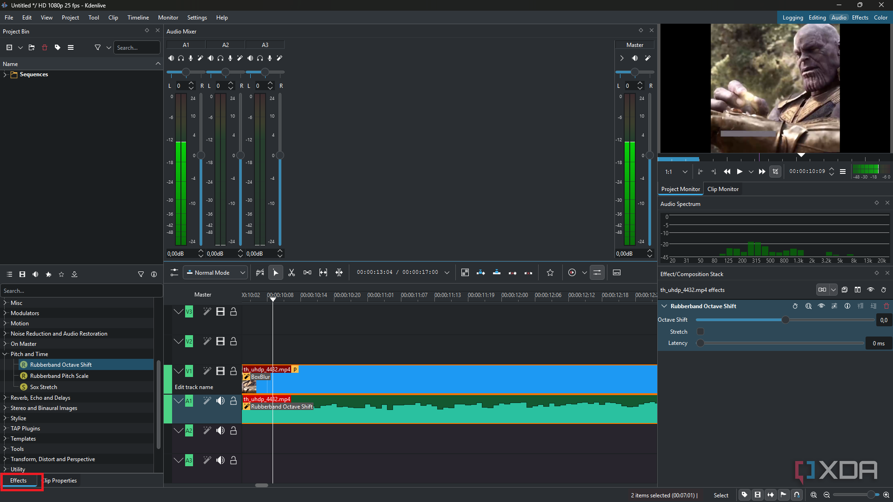Image resolution: width=893 pixels, height=502 pixels.
Task: Click delete effect trash icon for Rubberband Octave Shift
Action: pos(886,306)
